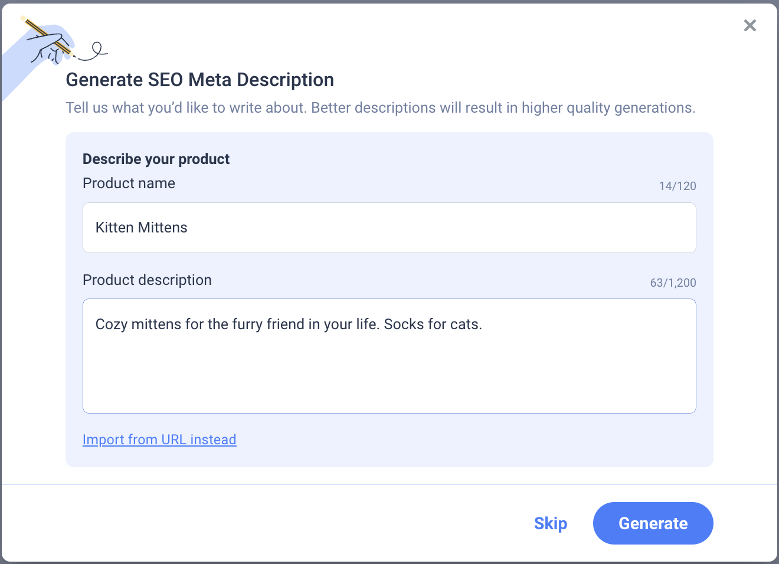Click the Product name field label
Viewport: 779px width, 564px height.
(x=129, y=183)
